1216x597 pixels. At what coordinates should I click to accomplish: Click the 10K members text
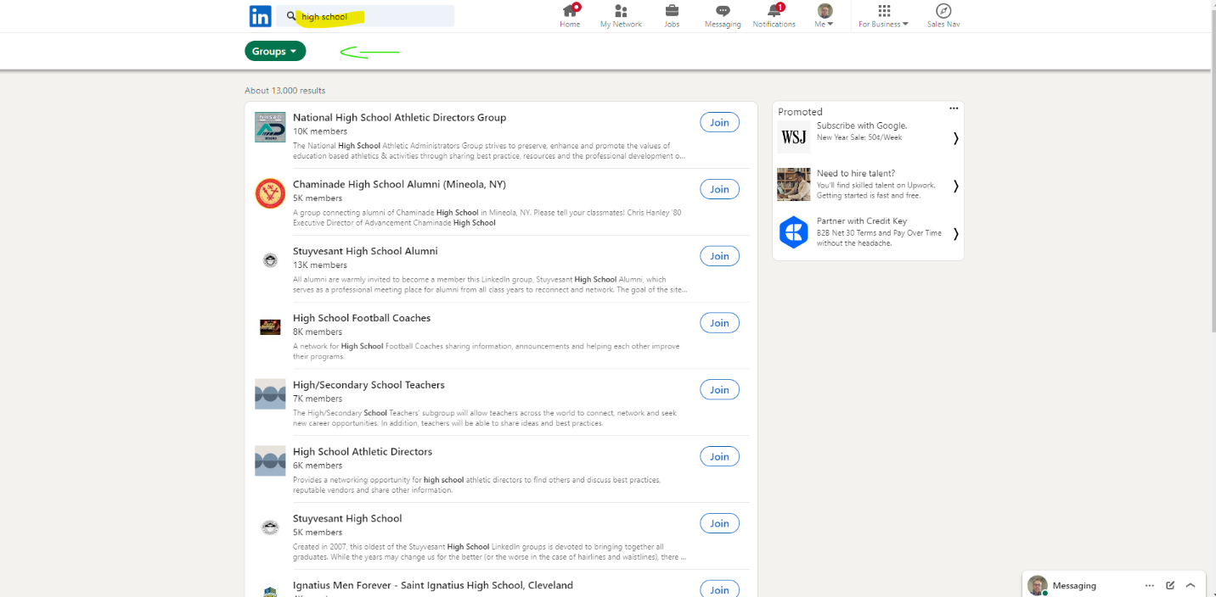pos(320,131)
